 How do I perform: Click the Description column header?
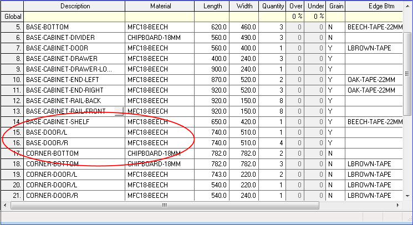click(74, 6)
